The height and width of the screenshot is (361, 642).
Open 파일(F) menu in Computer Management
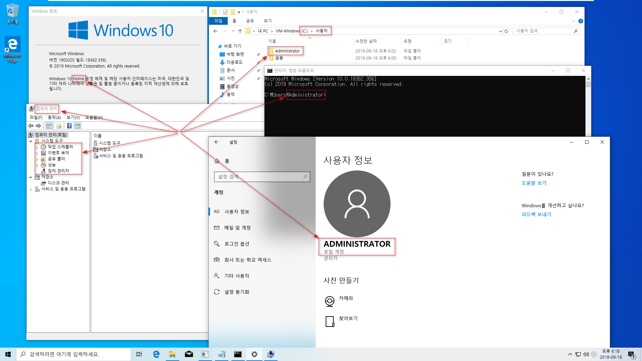[x=36, y=117]
